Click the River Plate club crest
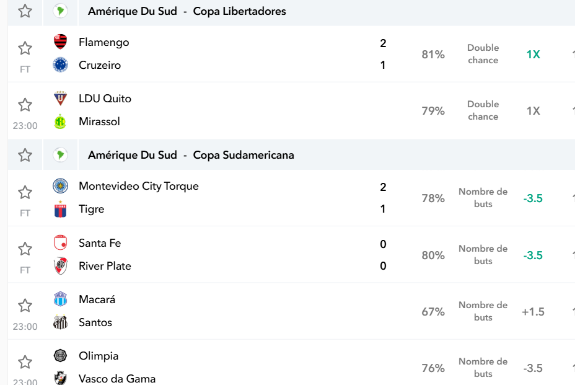Image resolution: width=575 pixels, height=385 pixels. [61, 266]
